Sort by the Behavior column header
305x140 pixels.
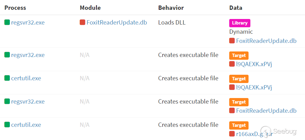(x=171, y=8)
